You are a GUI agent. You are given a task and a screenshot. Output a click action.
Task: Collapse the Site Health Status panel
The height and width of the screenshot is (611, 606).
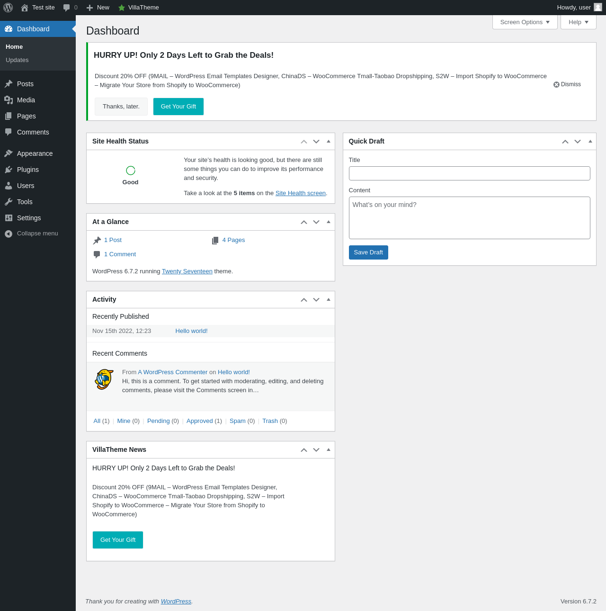click(x=329, y=141)
